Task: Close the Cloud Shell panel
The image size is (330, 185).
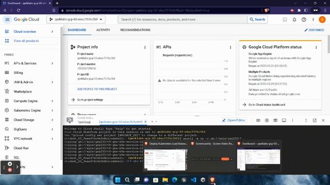Action: tap(323, 120)
